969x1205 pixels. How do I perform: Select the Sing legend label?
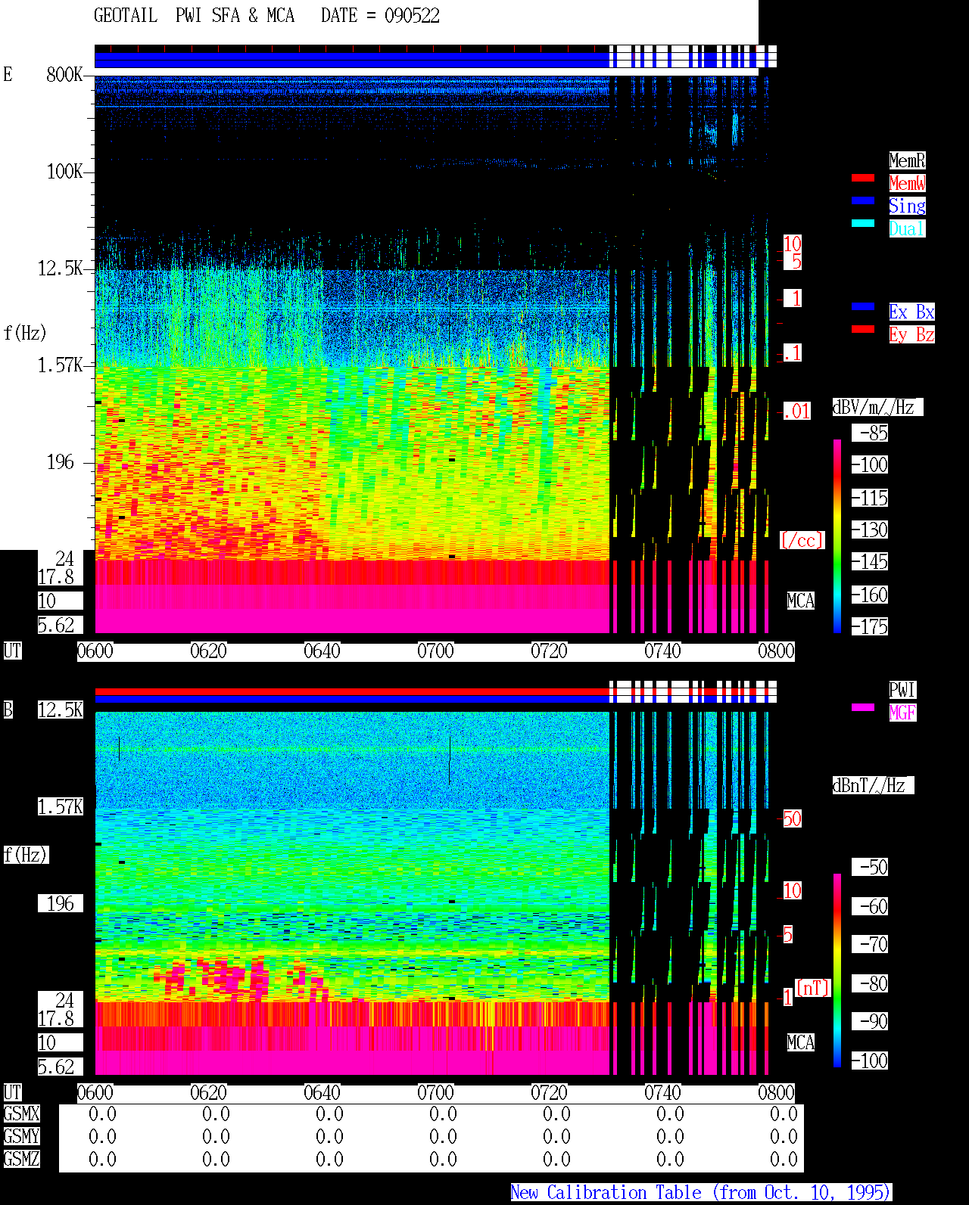click(907, 206)
